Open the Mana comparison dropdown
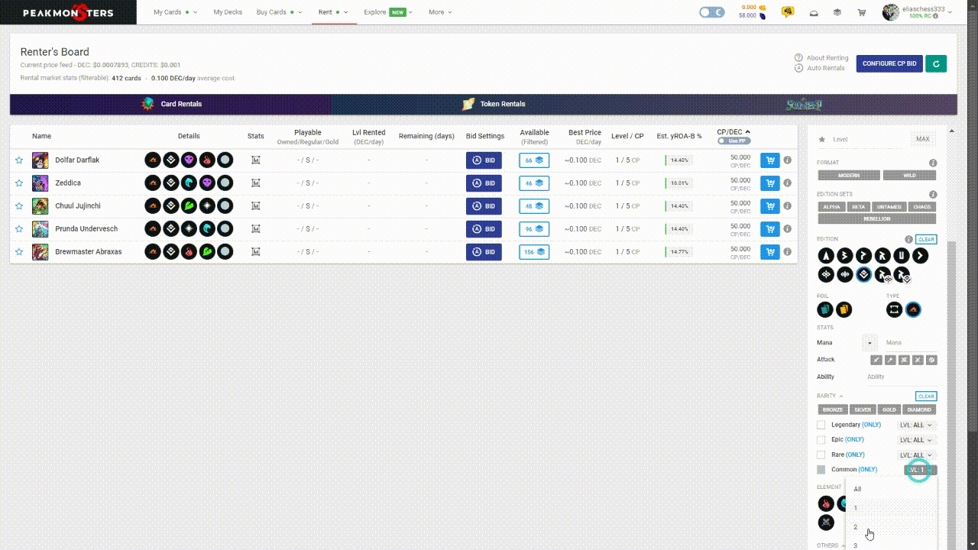Image resolution: width=978 pixels, height=550 pixels. pyautogui.click(x=870, y=343)
